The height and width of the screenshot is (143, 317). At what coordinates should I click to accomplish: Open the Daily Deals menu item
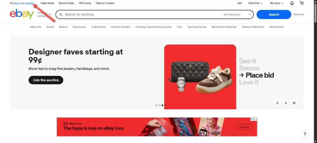pyautogui.click(x=47, y=3)
